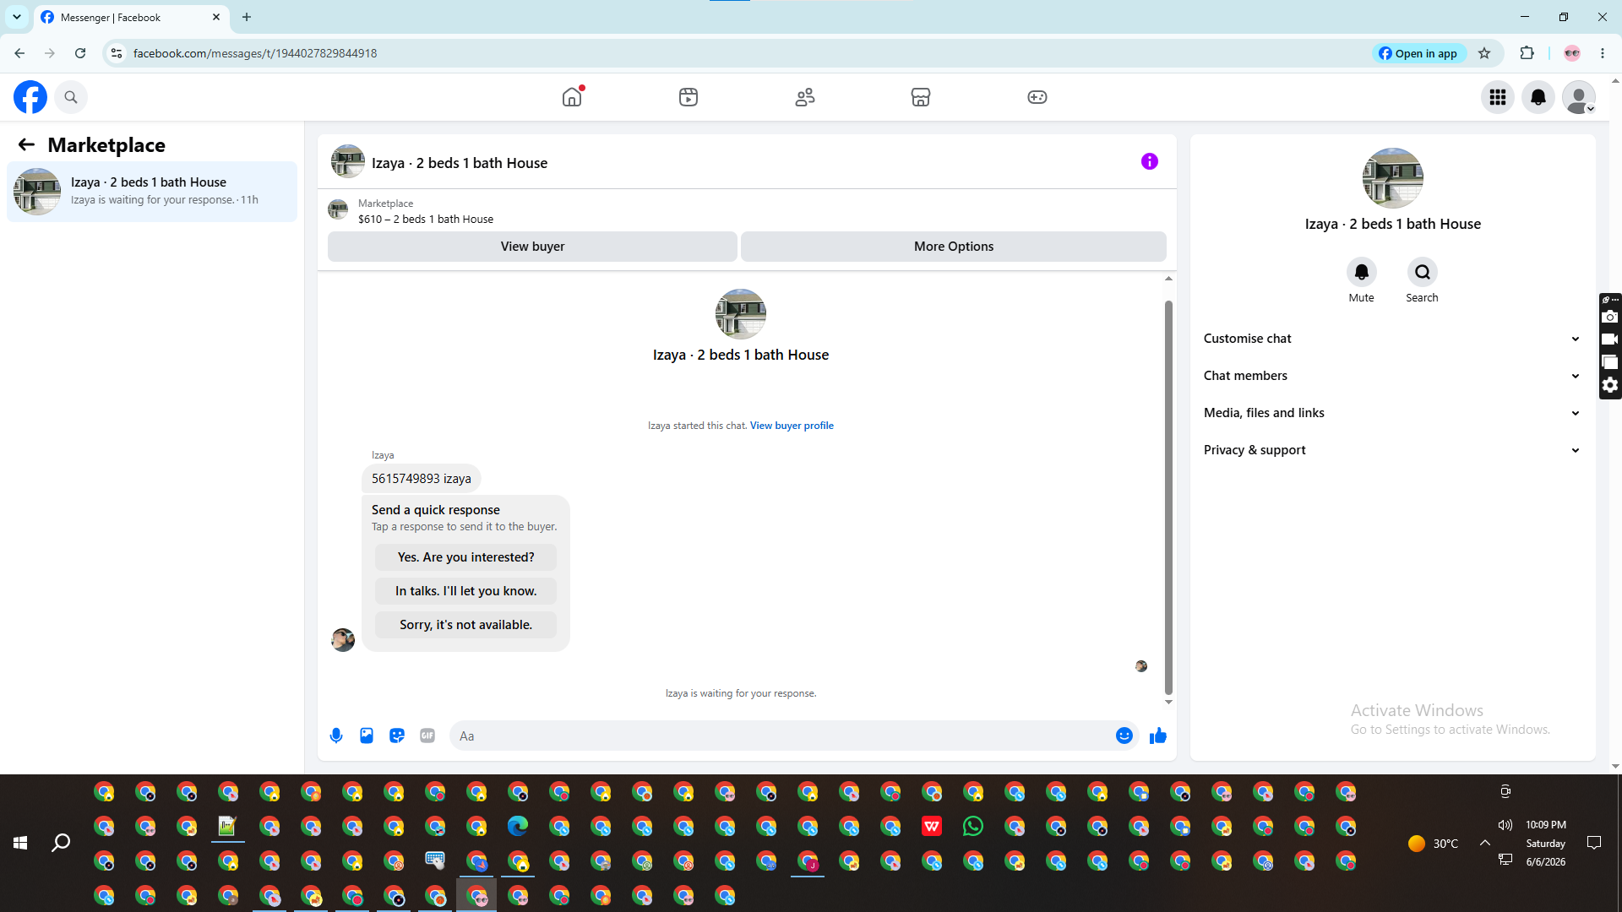Screen dimensions: 1622x912
Task: Attach a photo to the message
Action: click(x=367, y=736)
